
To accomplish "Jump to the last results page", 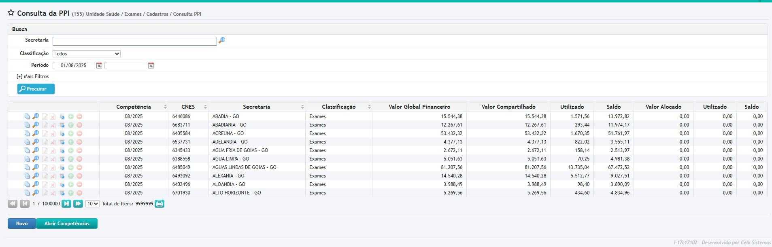I will (x=78, y=204).
